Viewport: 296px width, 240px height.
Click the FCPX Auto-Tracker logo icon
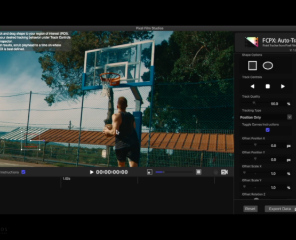tap(251, 42)
